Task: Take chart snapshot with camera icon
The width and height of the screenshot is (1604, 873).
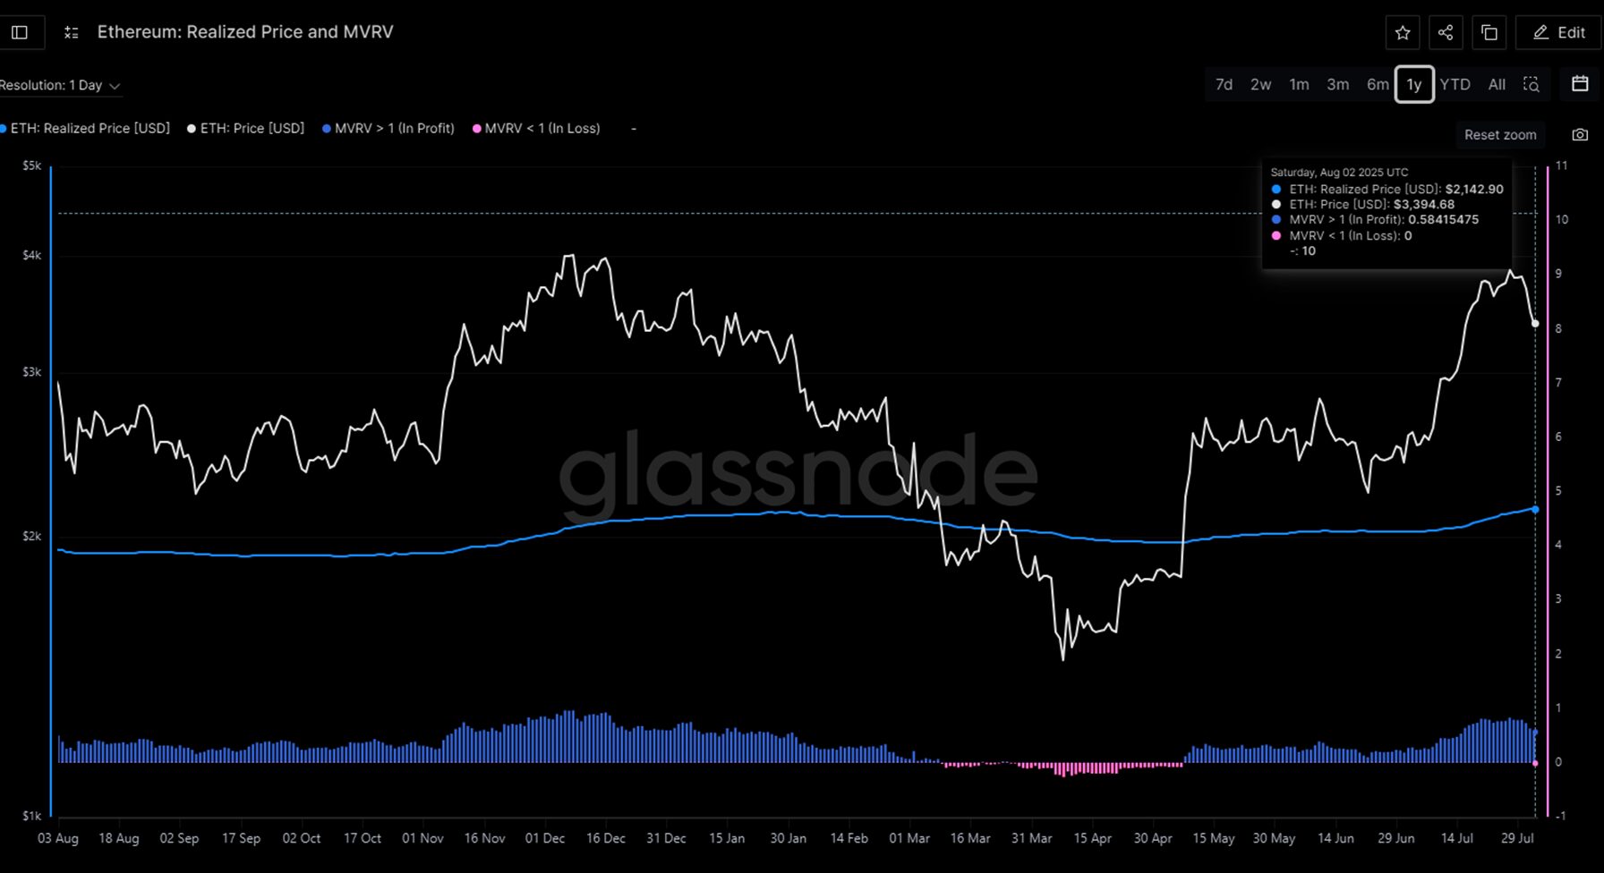Action: pyautogui.click(x=1580, y=134)
